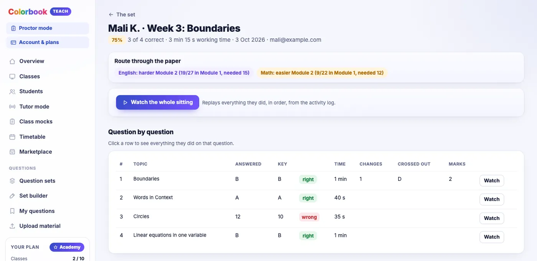Click the Math easier Module 2 chip
The width and height of the screenshot is (537, 261).
click(322, 73)
